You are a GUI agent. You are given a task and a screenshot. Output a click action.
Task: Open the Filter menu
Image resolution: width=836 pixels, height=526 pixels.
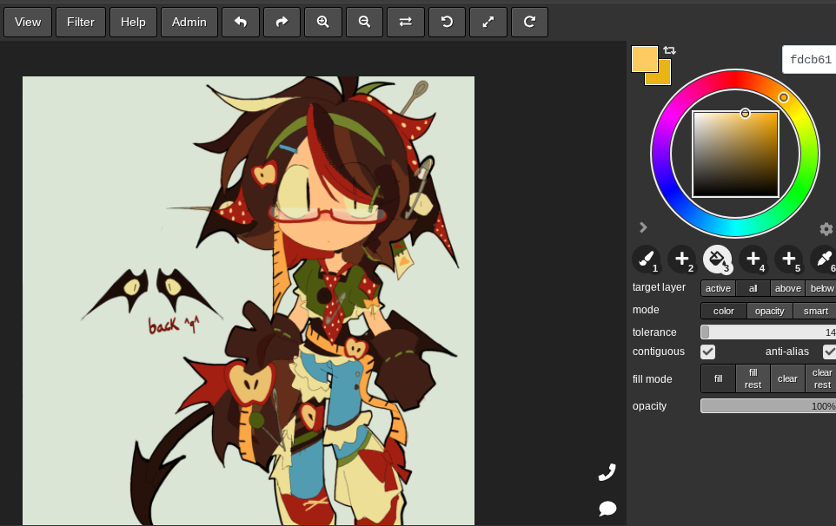click(81, 22)
